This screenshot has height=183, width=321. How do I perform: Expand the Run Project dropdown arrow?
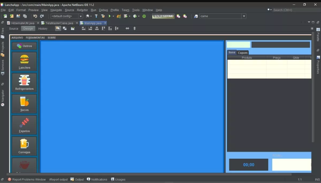[113, 16]
